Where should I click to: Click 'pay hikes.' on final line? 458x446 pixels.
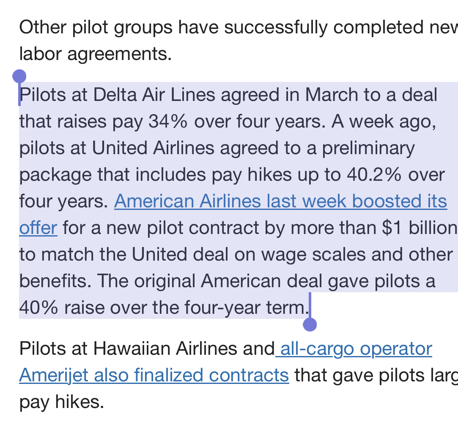62,402
